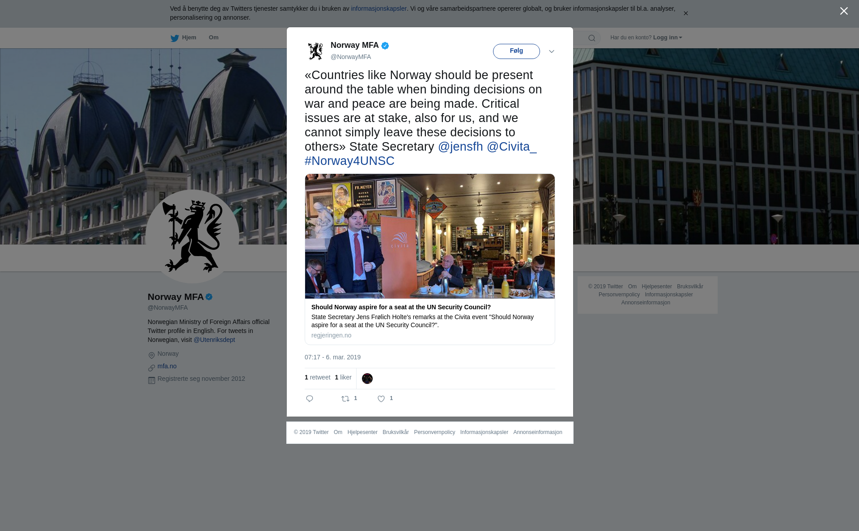Close the tweet overlay with large X

844,11
